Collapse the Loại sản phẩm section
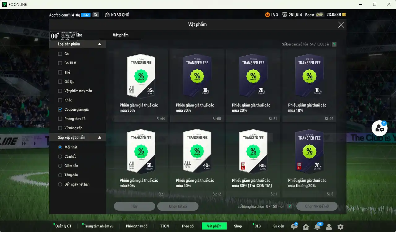The width and height of the screenshot is (396, 232). [99, 44]
